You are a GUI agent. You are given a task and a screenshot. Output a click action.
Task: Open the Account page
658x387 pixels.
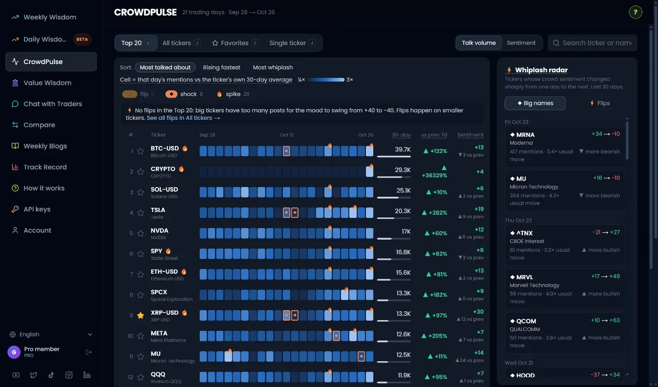[51, 230]
